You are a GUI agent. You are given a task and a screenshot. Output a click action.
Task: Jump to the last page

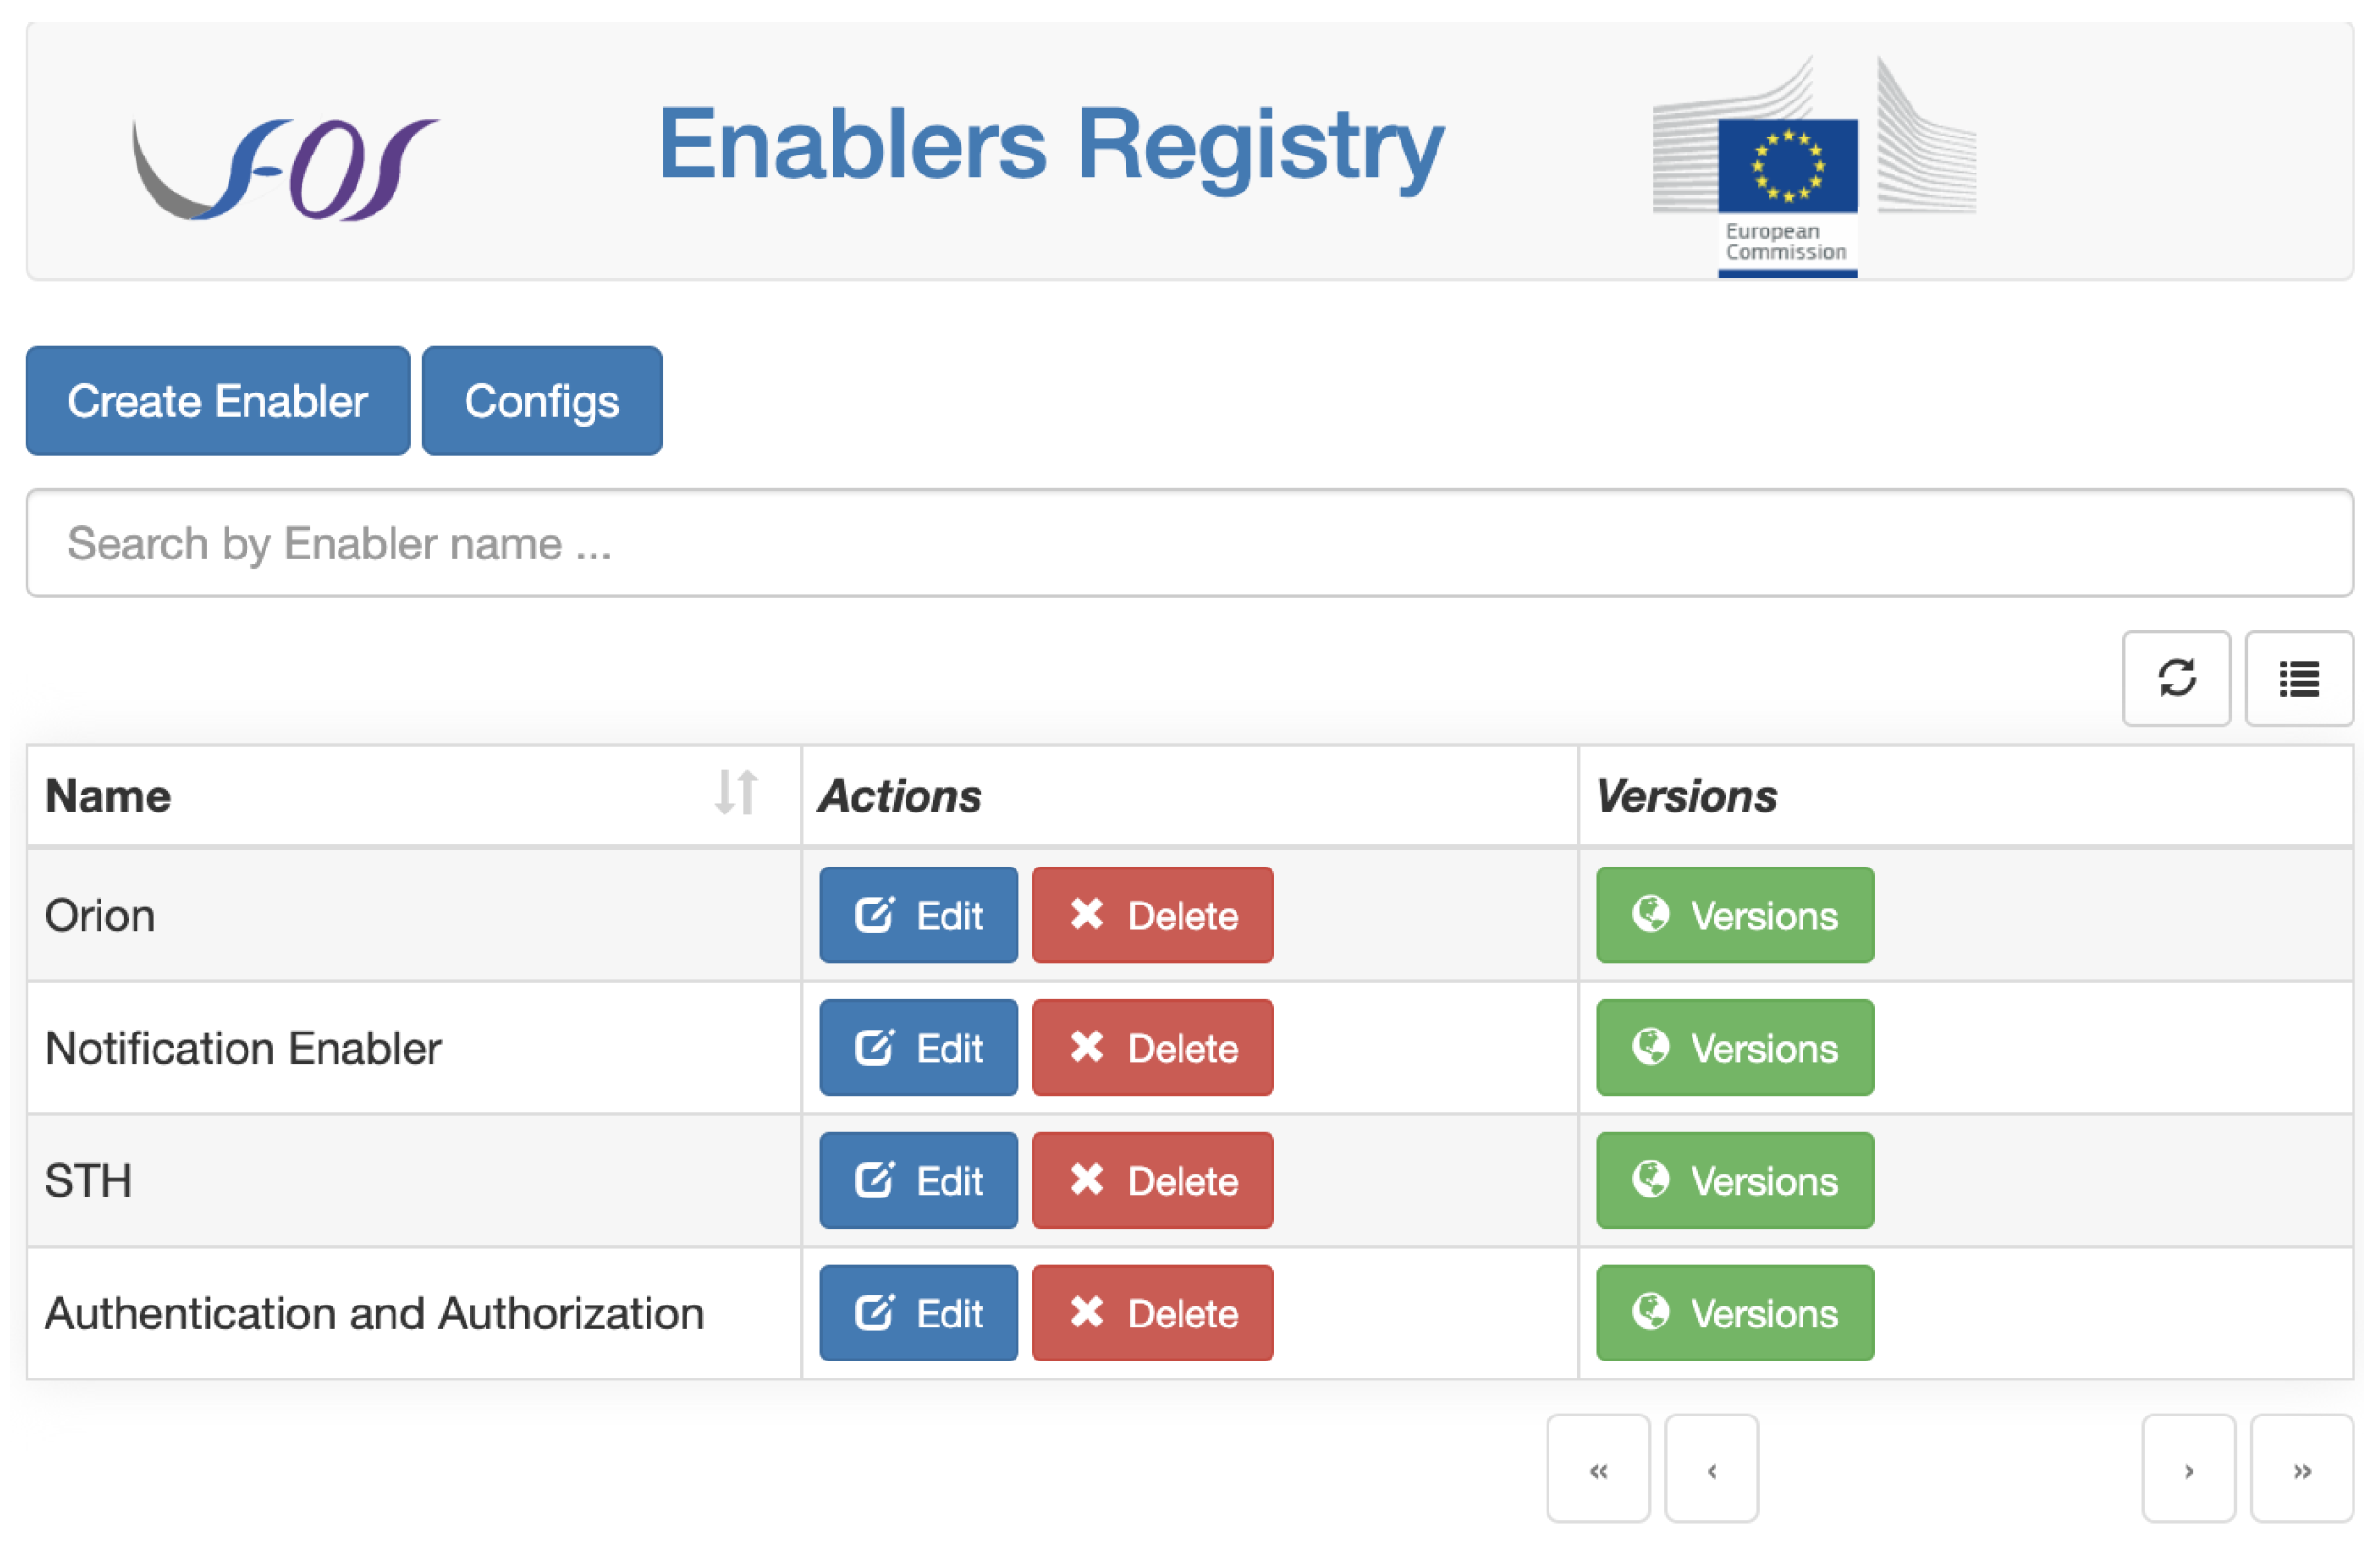[2300, 1468]
